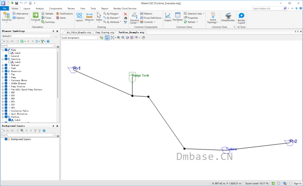Toggle the Background Layers folder checkbox
303x186 pixels.
(x=6, y=139)
